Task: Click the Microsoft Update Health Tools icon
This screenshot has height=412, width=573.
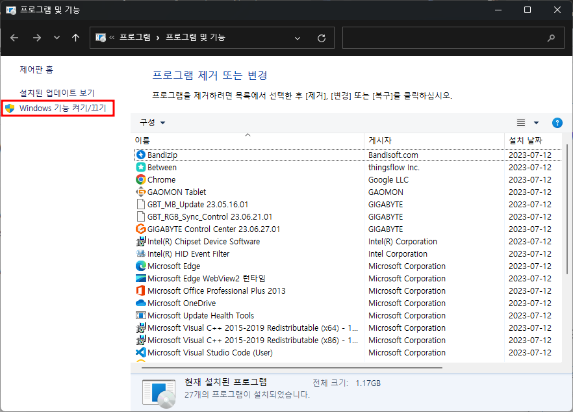Action: (x=141, y=315)
